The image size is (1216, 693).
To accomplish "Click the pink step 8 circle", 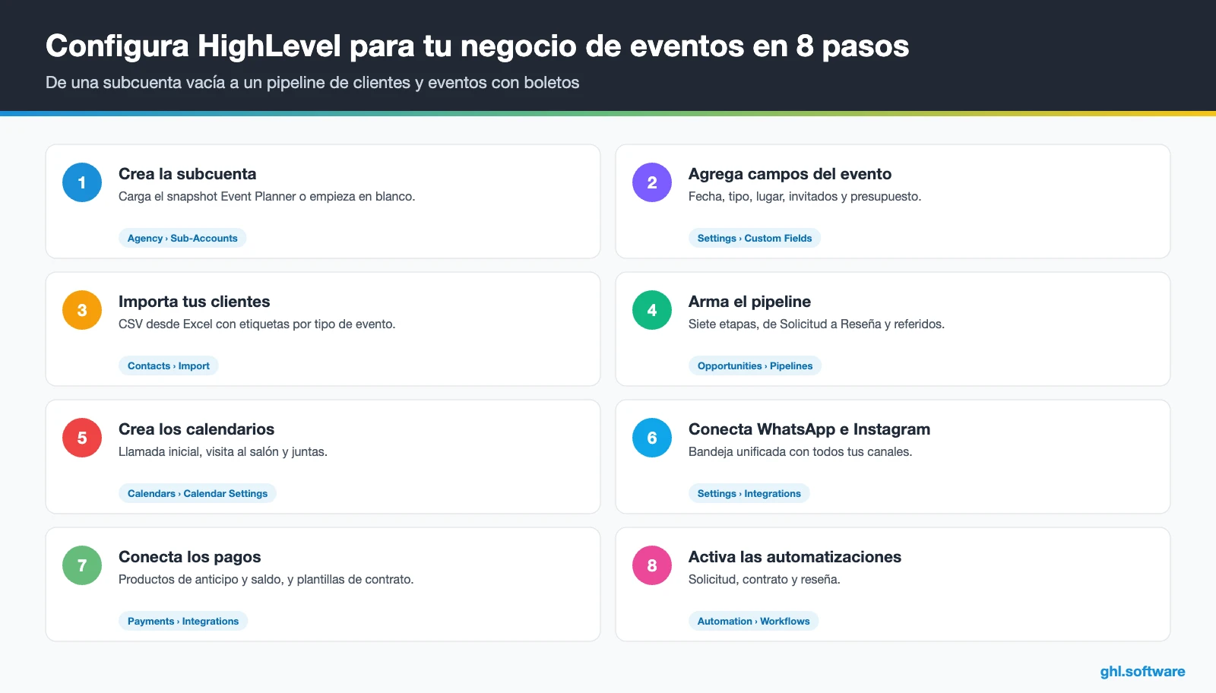I will tap(652, 565).
